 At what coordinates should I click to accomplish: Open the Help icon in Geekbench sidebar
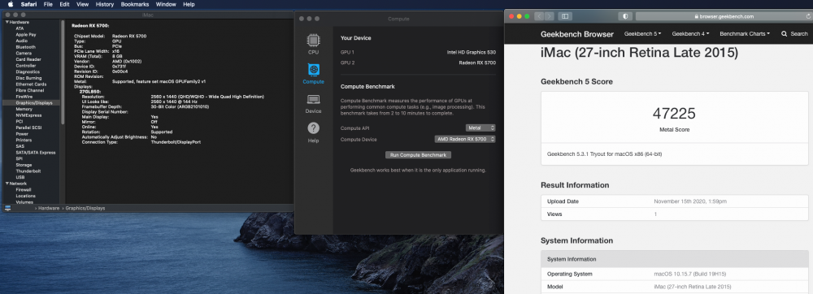[x=313, y=132]
